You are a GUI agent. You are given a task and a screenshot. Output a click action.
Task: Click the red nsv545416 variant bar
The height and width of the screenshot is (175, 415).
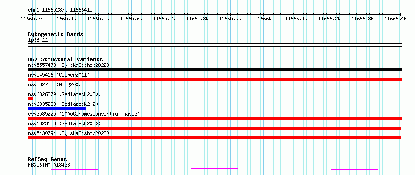tap(214, 79)
